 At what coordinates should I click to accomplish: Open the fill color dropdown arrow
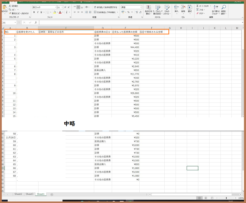tap(57, 12)
